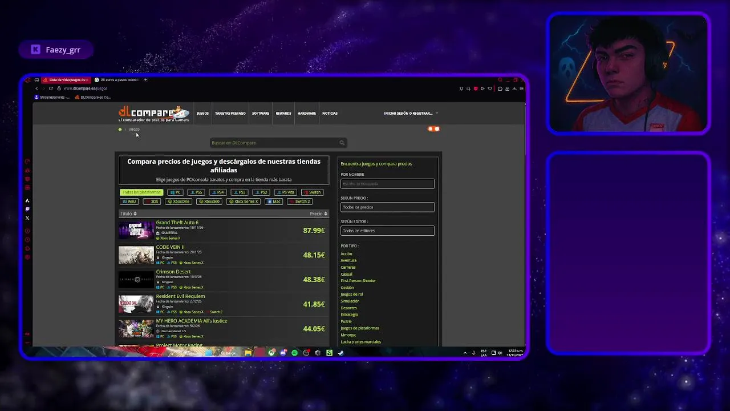The width and height of the screenshot is (730, 411).
Task: Select Todas las plataformas filter
Action: (141, 192)
